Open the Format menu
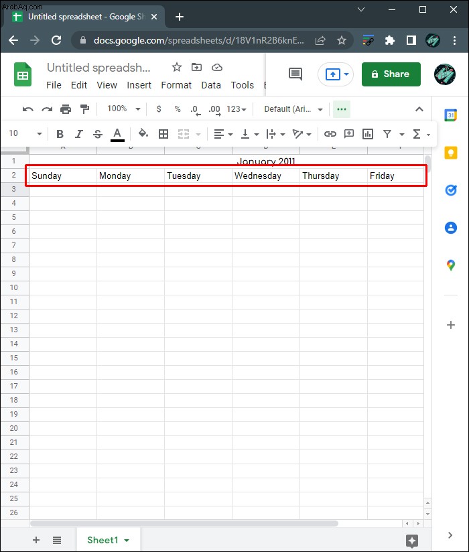 click(176, 85)
